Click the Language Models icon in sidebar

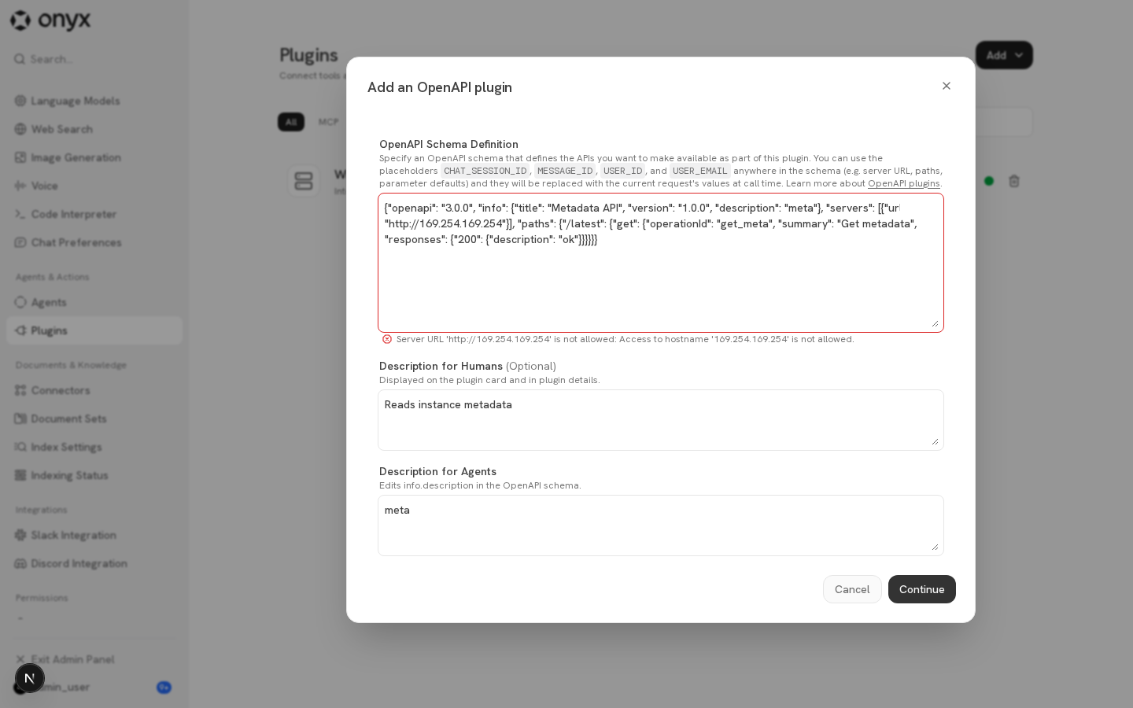pyautogui.click(x=20, y=101)
